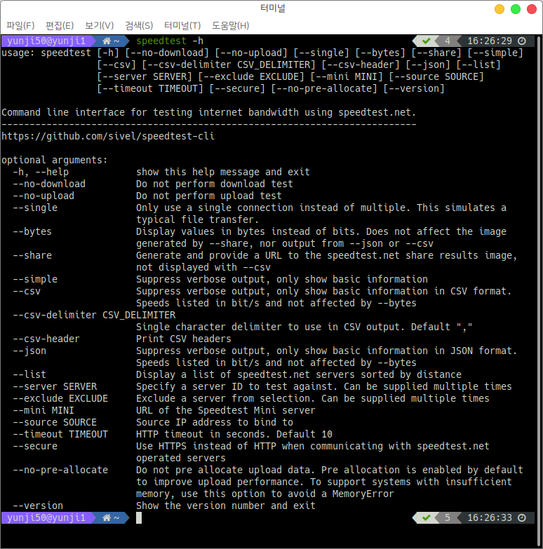This screenshot has width=543, height=549.
Task: Open the 보기(V) menu
Action: click(99, 26)
